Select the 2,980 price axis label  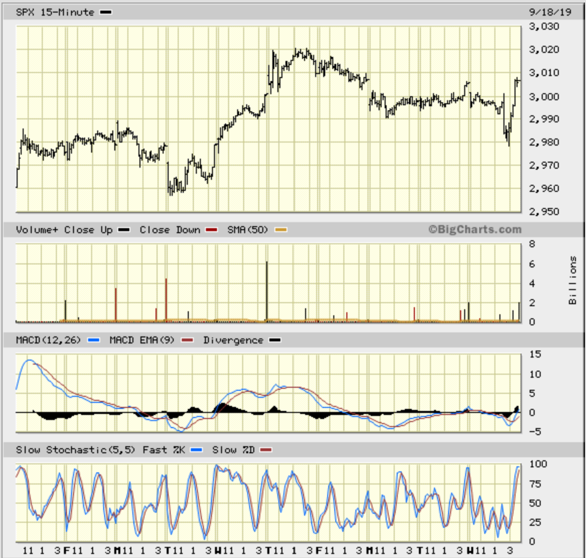pos(544,143)
